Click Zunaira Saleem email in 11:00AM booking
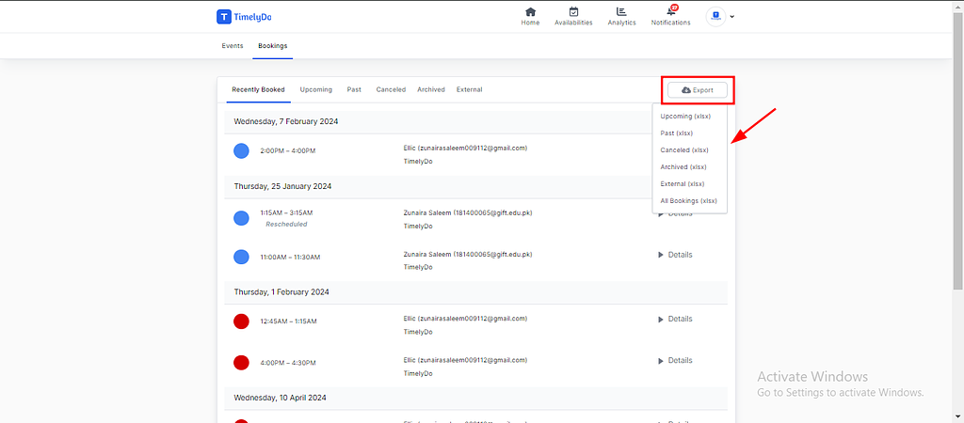Viewport: 964px width, 423px height. click(468, 254)
